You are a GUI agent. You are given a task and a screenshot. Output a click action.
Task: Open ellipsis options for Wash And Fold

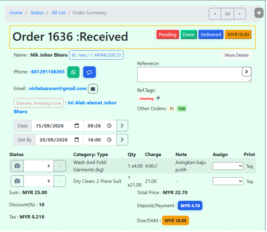tap(60, 166)
